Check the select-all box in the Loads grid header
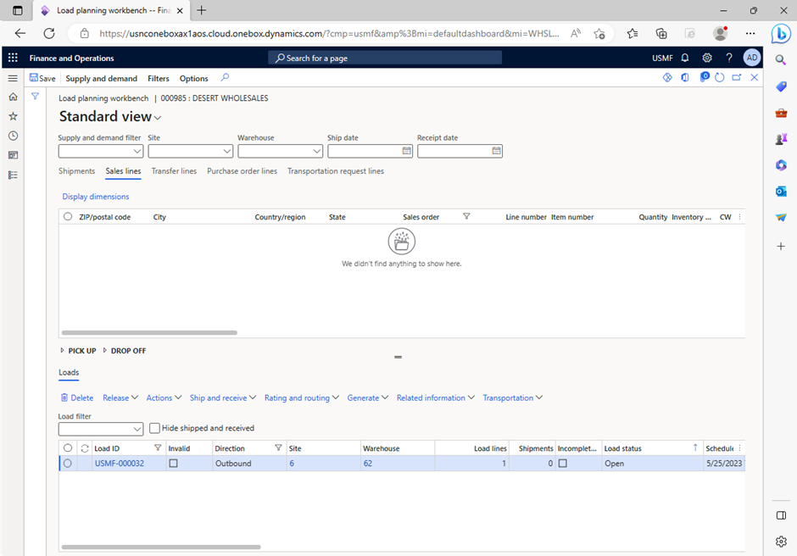Viewport: 797px width, 556px height. 68,448
